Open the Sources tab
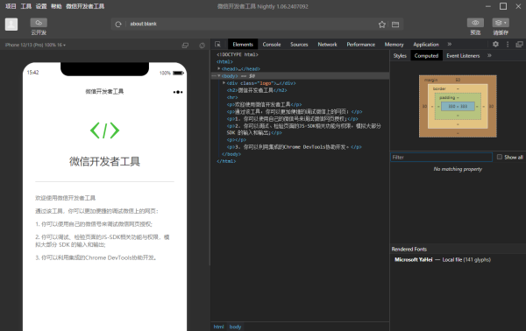This screenshot has height=331, width=526. [x=299, y=45]
